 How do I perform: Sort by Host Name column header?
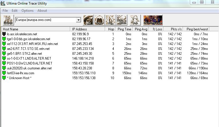pos(35,29)
